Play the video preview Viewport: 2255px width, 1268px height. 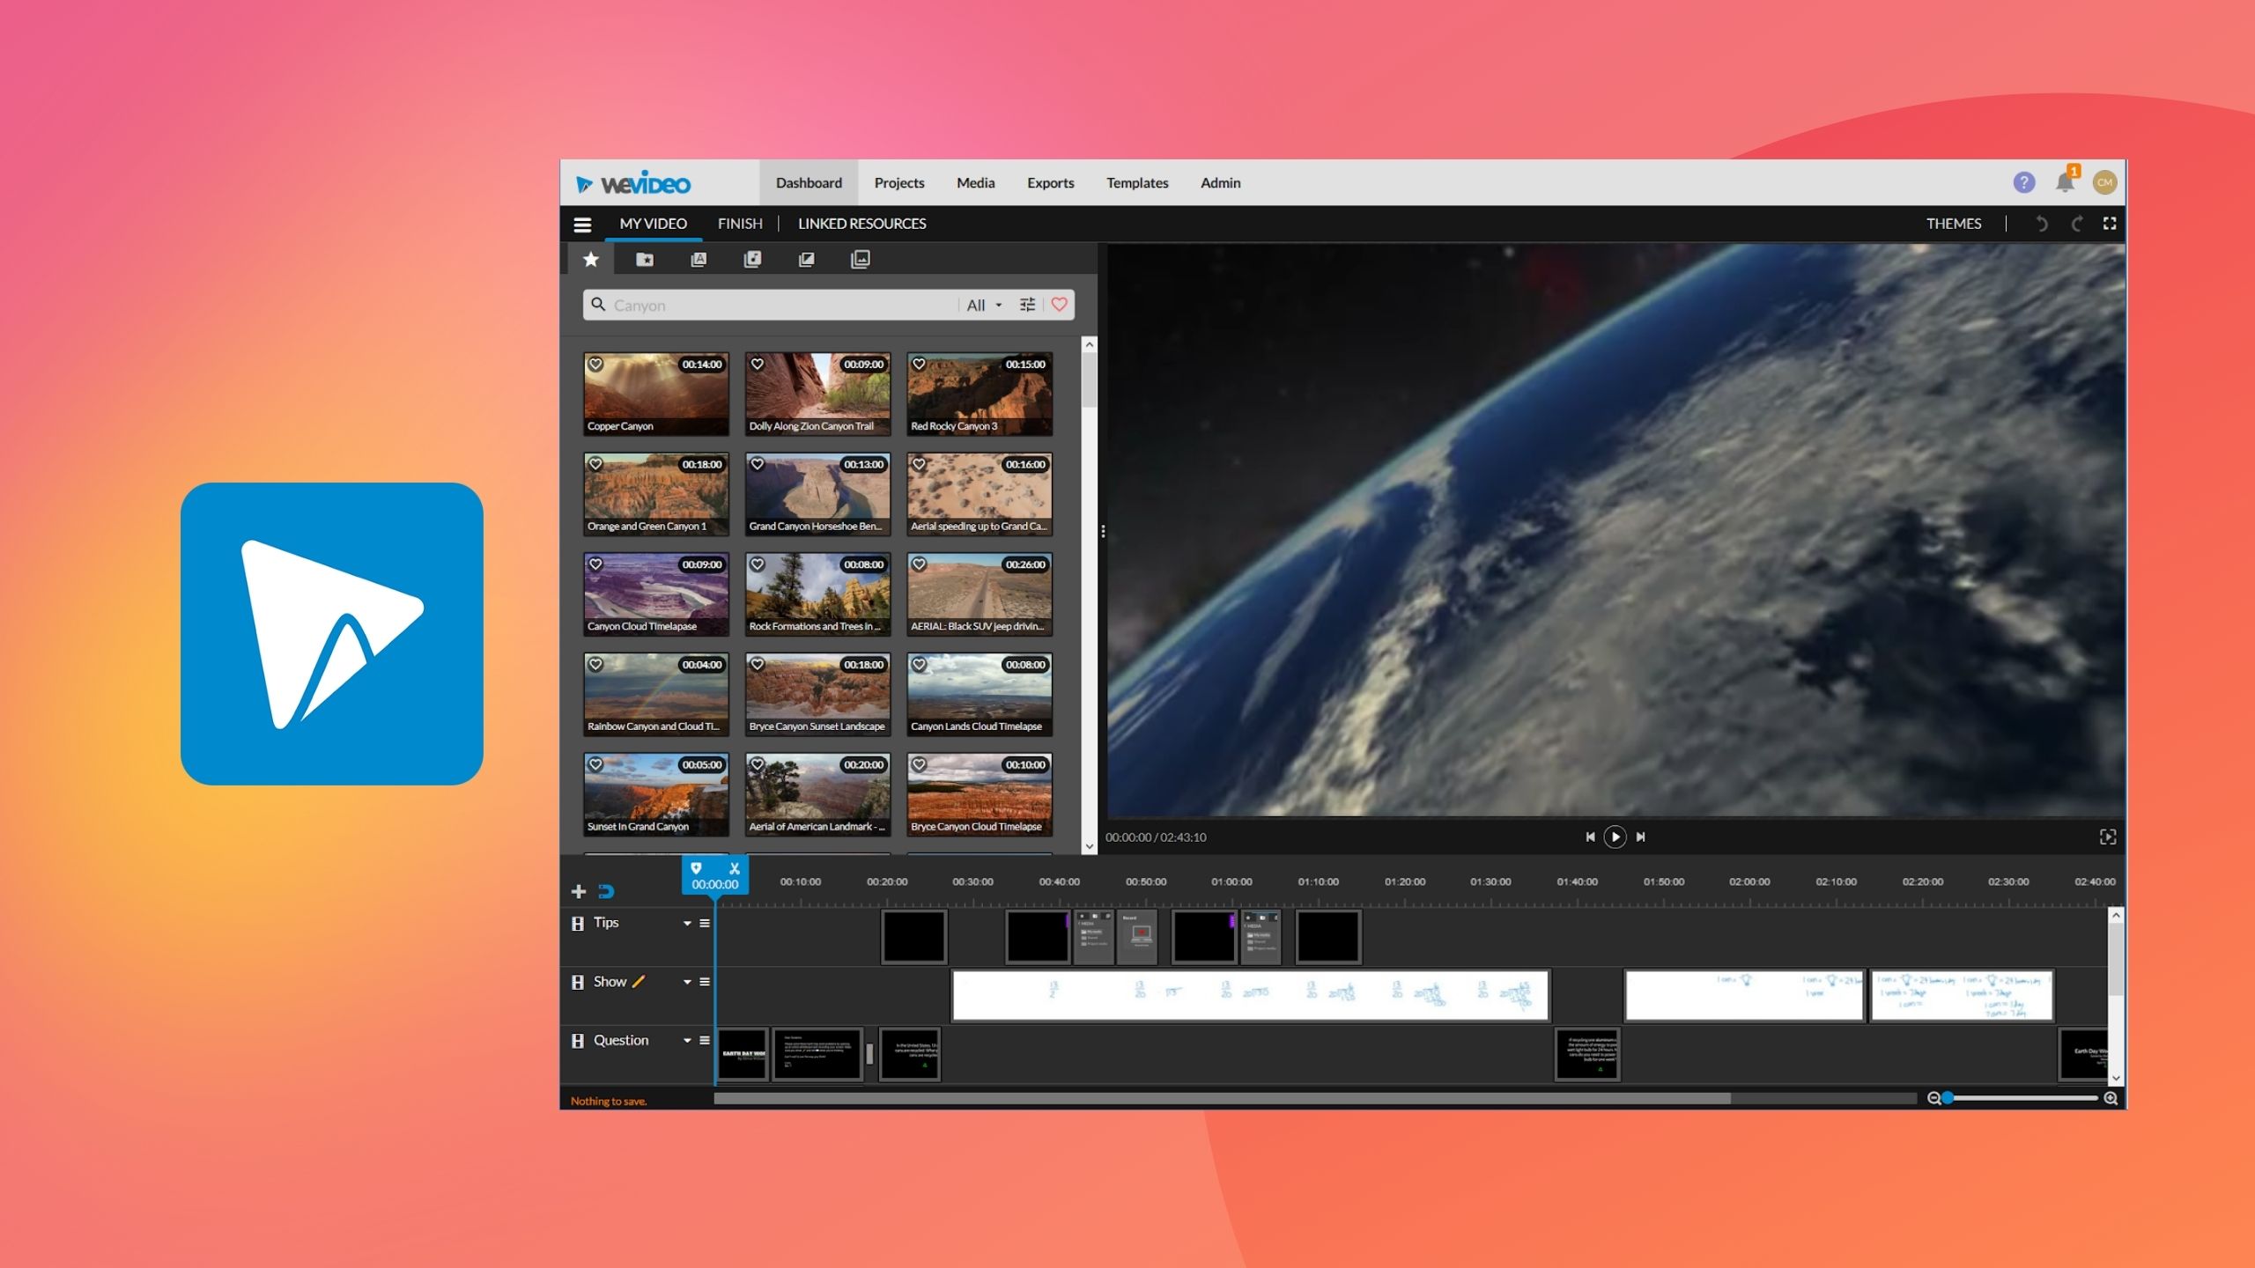[1615, 837]
